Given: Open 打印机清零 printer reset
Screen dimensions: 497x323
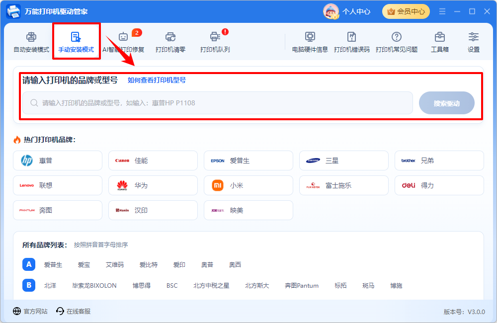Looking at the screenshot, I should click(170, 42).
